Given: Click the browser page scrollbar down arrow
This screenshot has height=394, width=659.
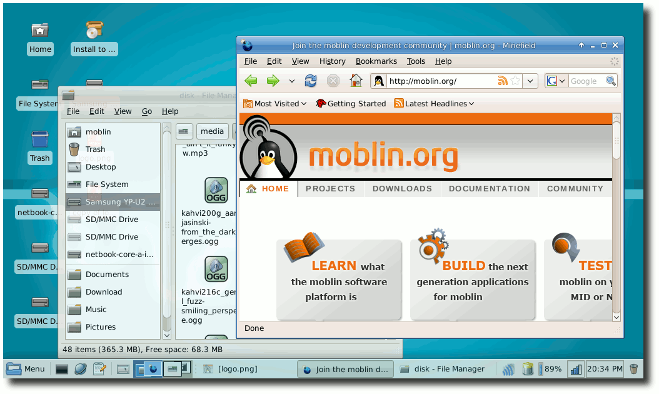Looking at the screenshot, I should click(616, 317).
